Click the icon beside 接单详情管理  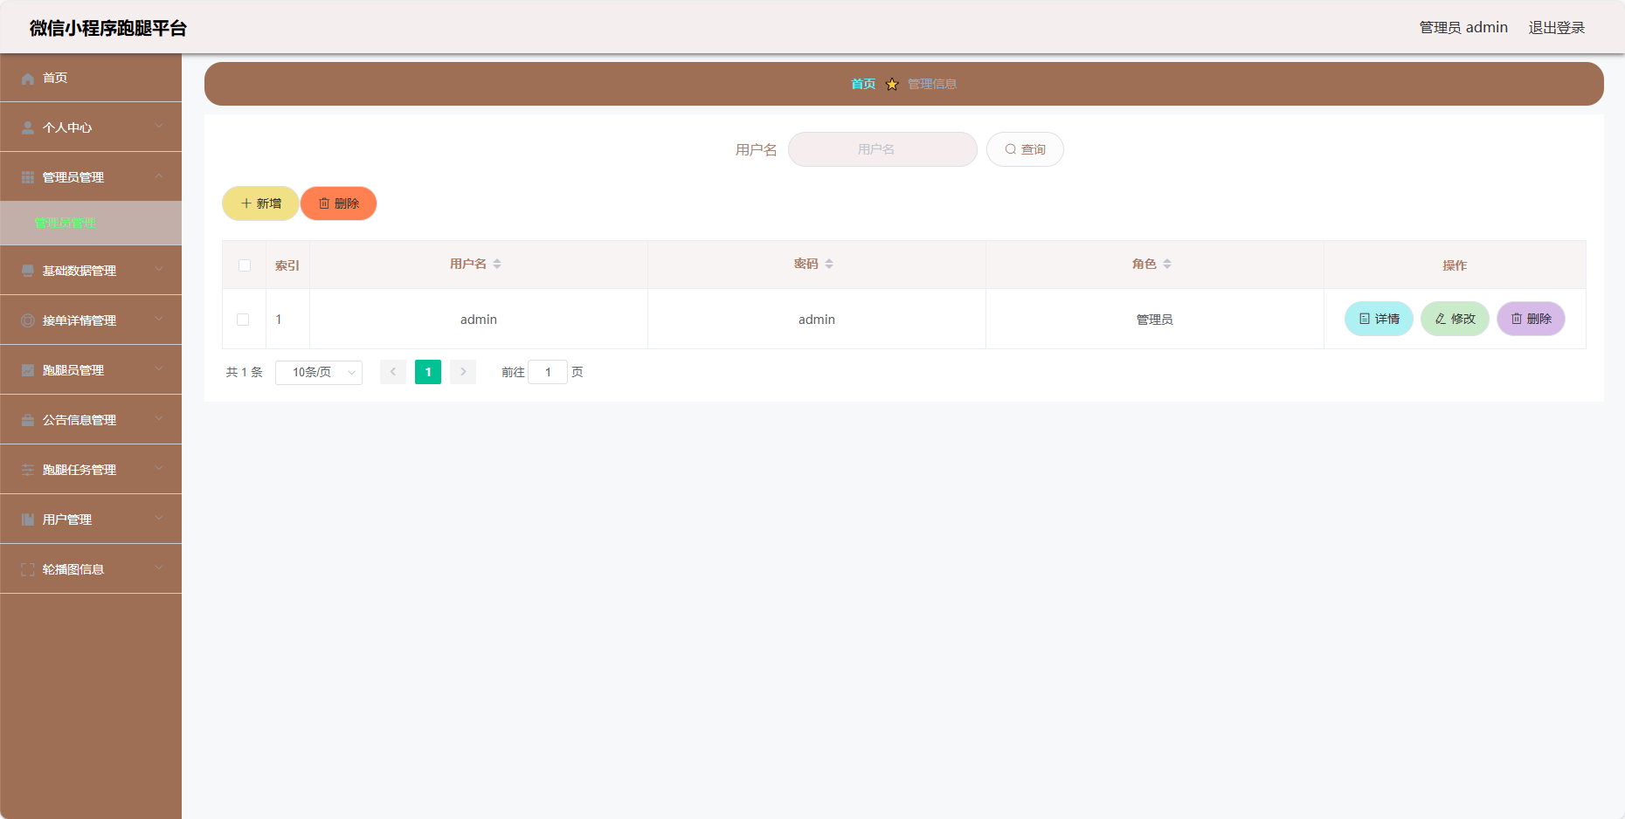(28, 320)
